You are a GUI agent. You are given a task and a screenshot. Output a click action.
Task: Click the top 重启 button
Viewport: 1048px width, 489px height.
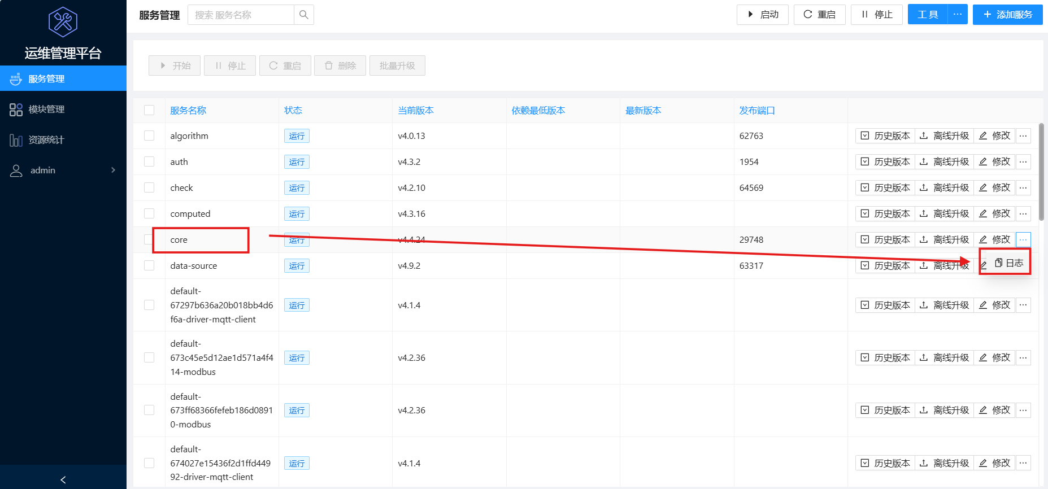tap(819, 15)
